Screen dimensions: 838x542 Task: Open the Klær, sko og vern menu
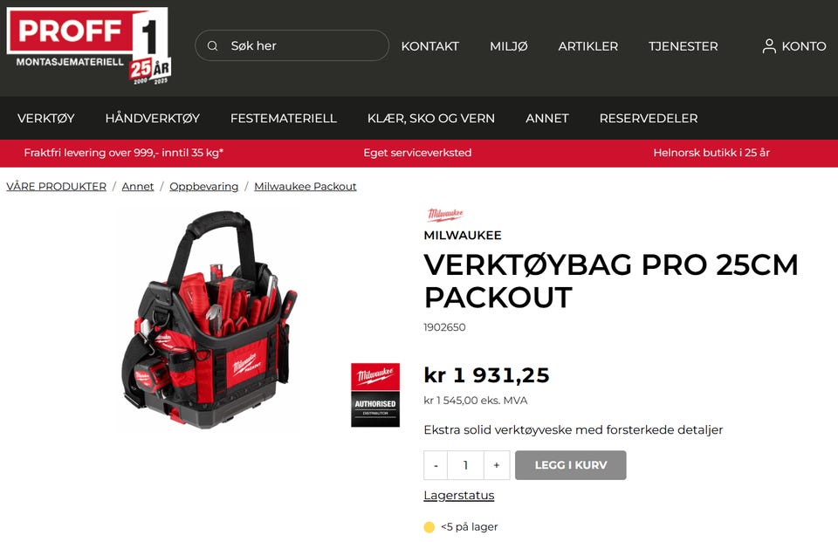click(x=430, y=118)
